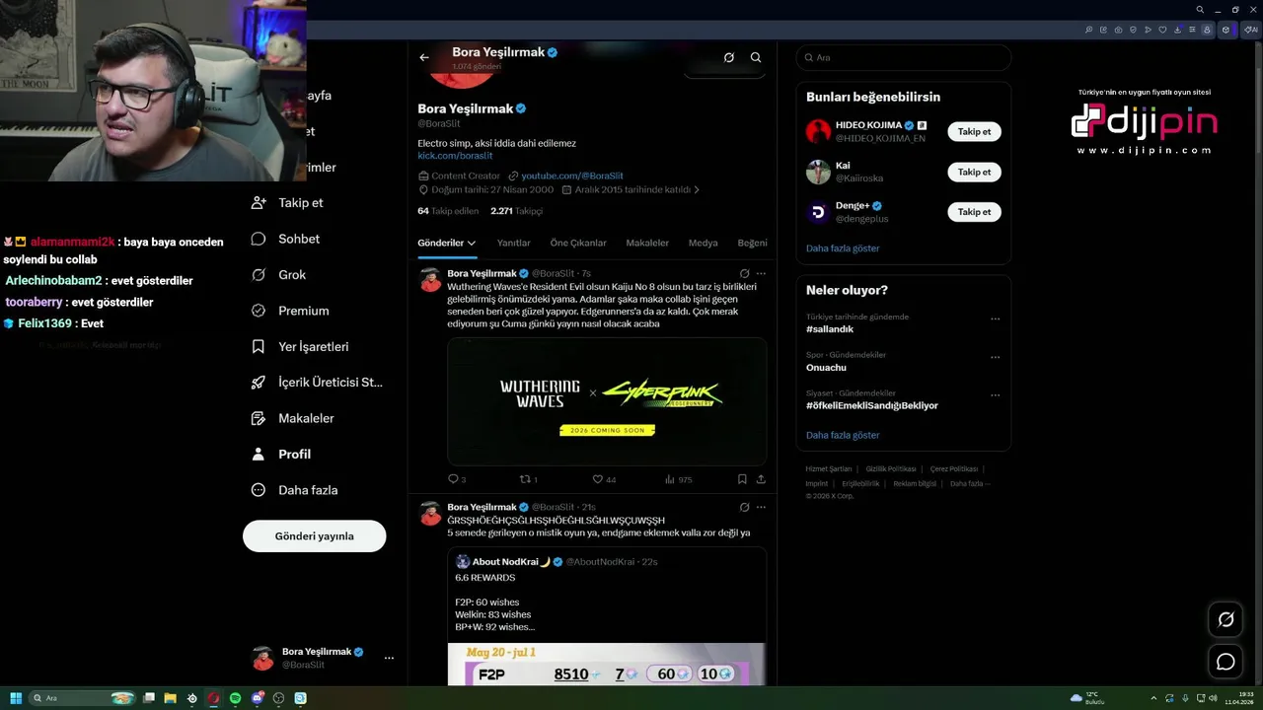Image resolution: width=1263 pixels, height=710 pixels.
Task: Share the Wuthering Waves collab post
Action: point(761,479)
